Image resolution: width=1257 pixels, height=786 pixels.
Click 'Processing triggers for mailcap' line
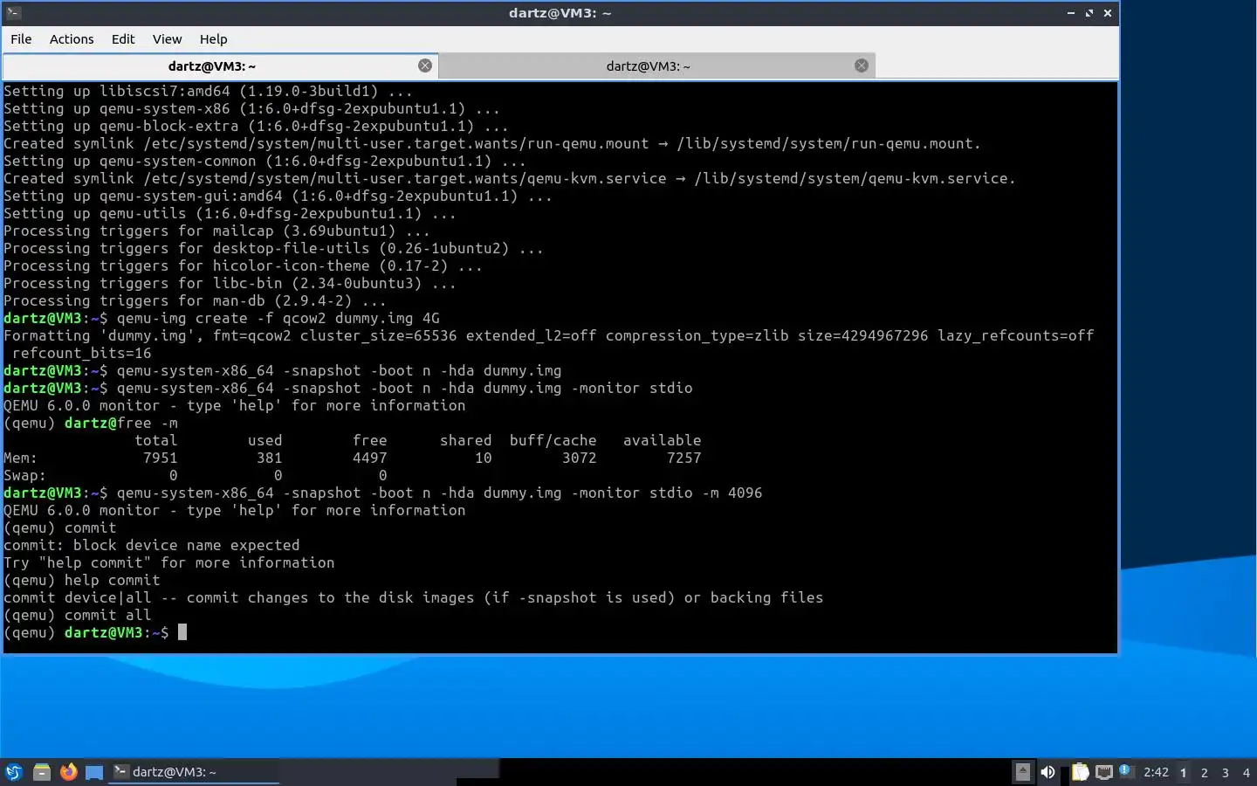click(217, 231)
